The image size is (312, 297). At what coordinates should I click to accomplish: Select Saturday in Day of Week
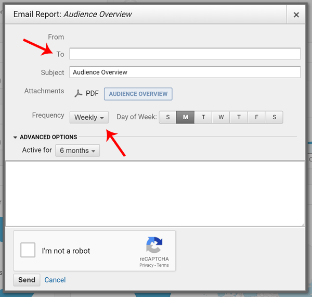pos(274,117)
